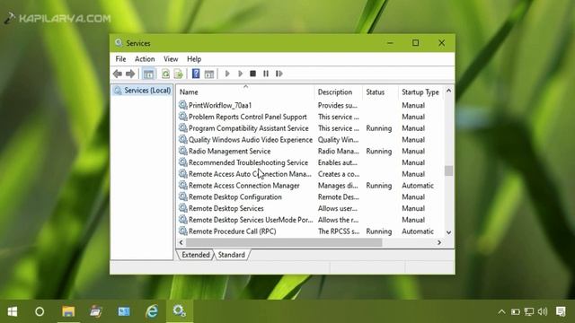Sort by the Startup Type column header
Screen dimensions: 575x323
pyautogui.click(x=420, y=92)
